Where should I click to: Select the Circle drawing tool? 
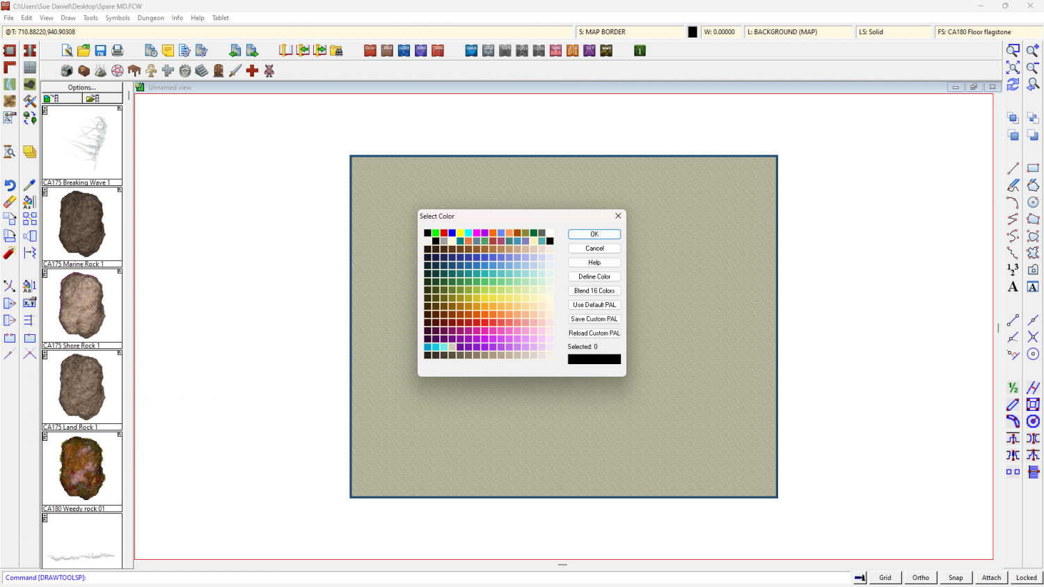pyautogui.click(x=1033, y=202)
